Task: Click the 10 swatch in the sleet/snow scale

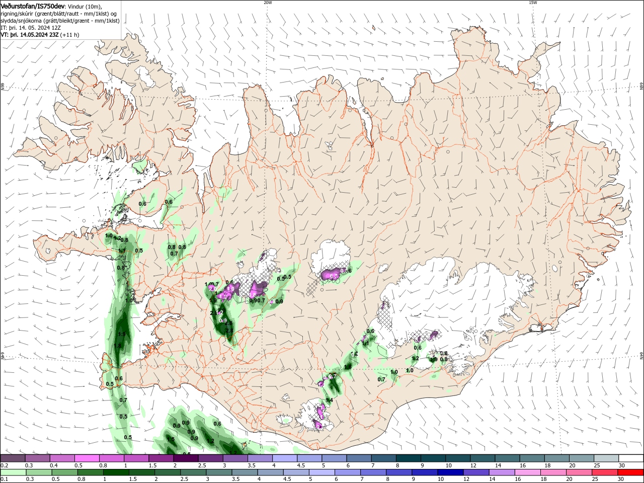Action: [457, 458]
